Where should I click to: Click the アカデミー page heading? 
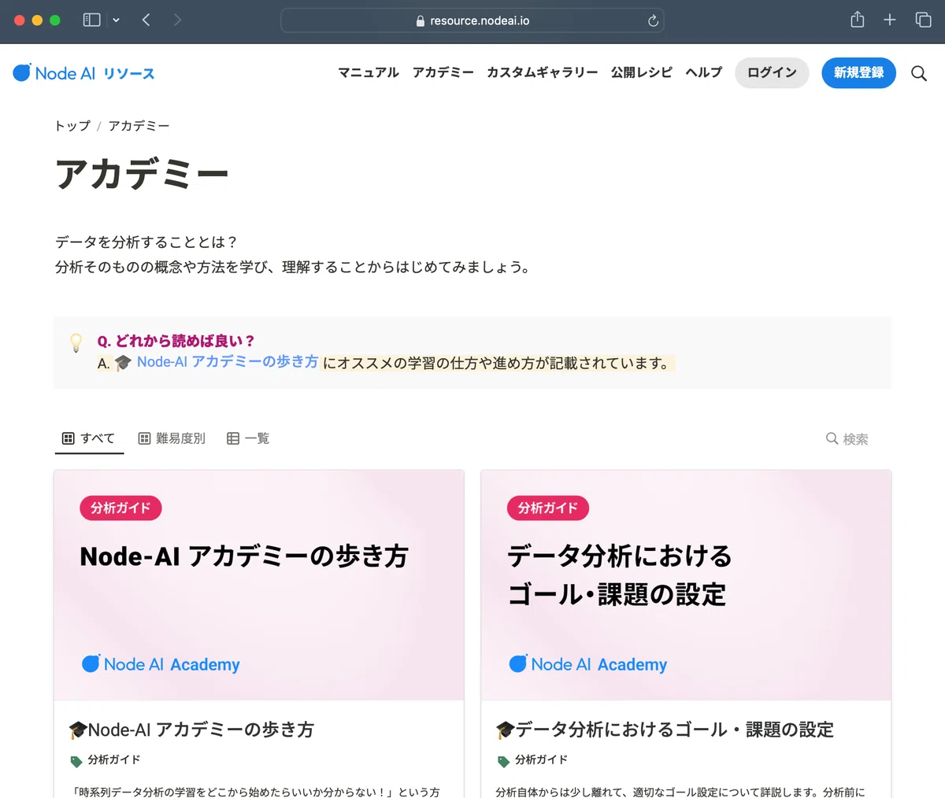tap(142, 173)
